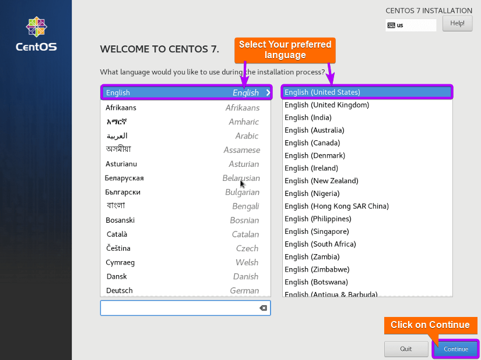481x360 pixels.
Task: Choose English (United Kingdom) locale
Action: [x=367, y=105]
